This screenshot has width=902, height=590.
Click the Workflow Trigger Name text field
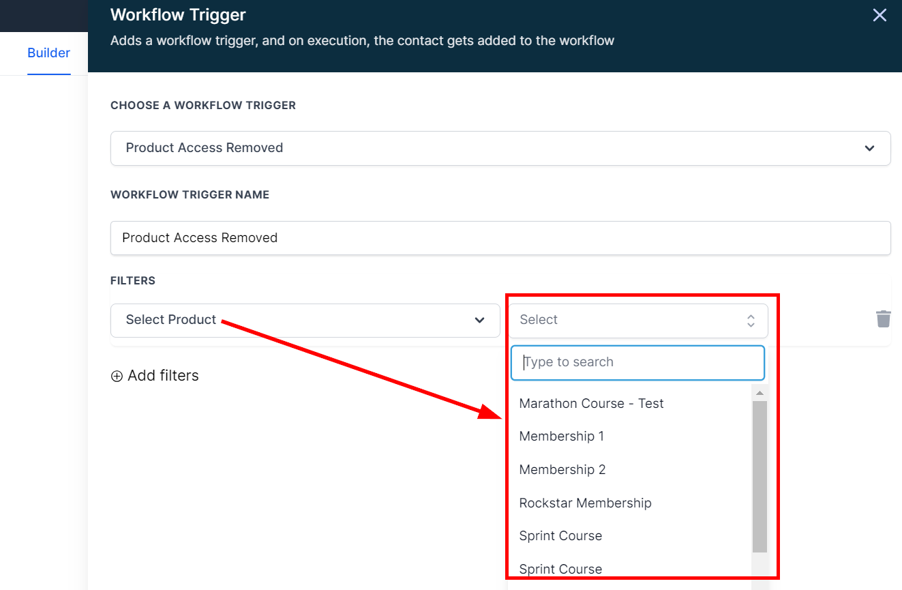500,238
